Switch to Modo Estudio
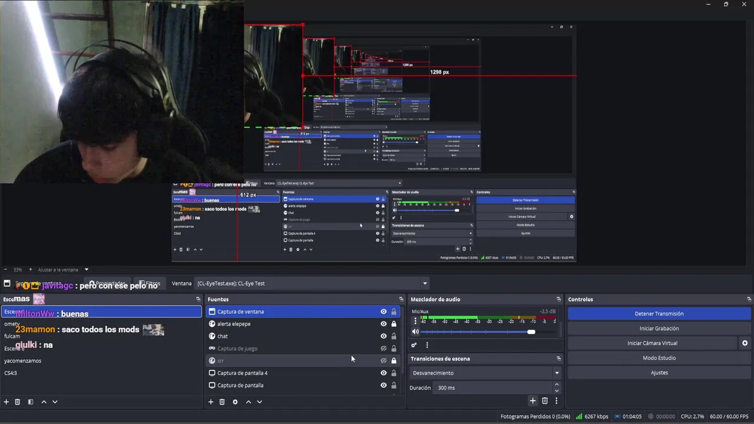The image size is (754, 424). 659,358
